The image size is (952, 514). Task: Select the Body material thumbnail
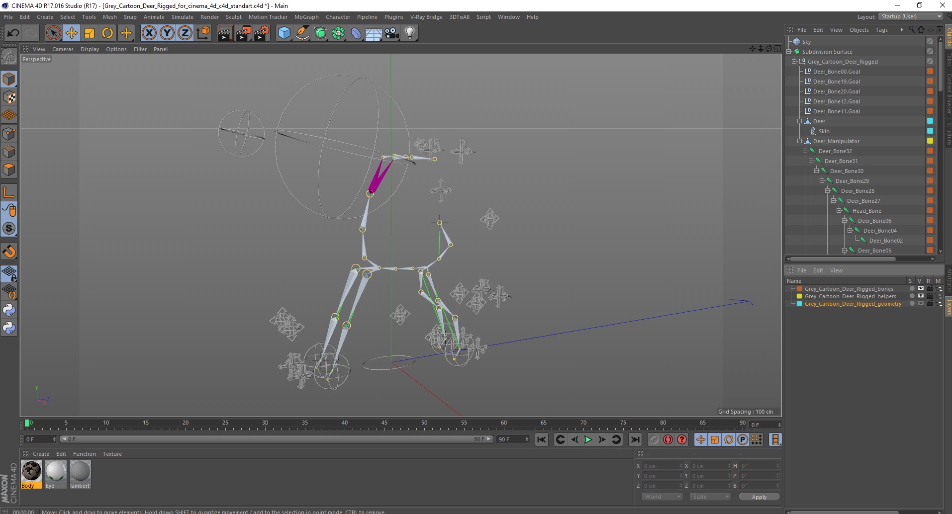tap(31, 474)
